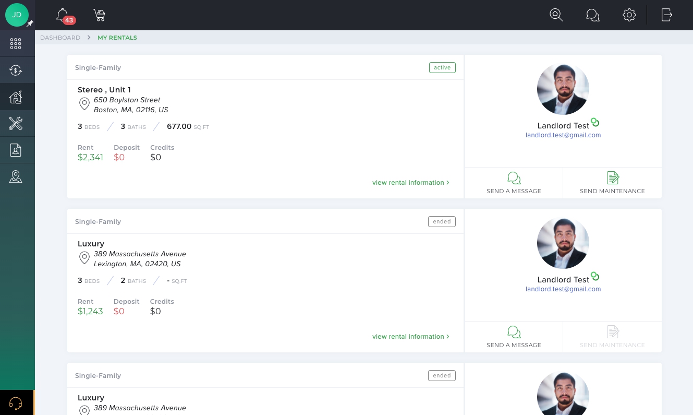The image size is (693, 415).
Task: Send a message to Stereo rental landlord
Action: 514,183
